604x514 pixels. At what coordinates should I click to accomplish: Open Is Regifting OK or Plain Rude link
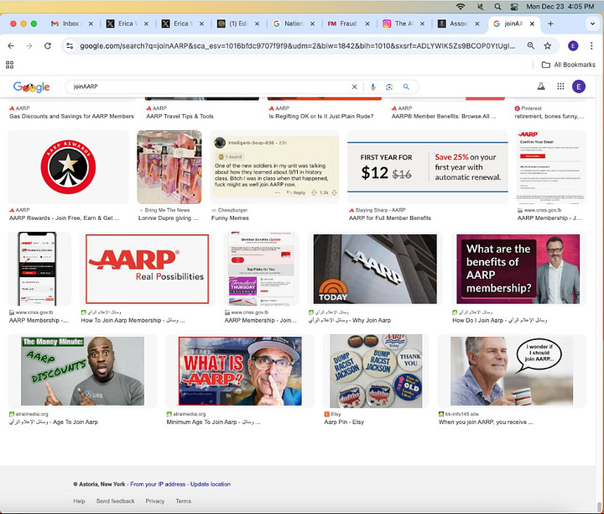[320, 116]
